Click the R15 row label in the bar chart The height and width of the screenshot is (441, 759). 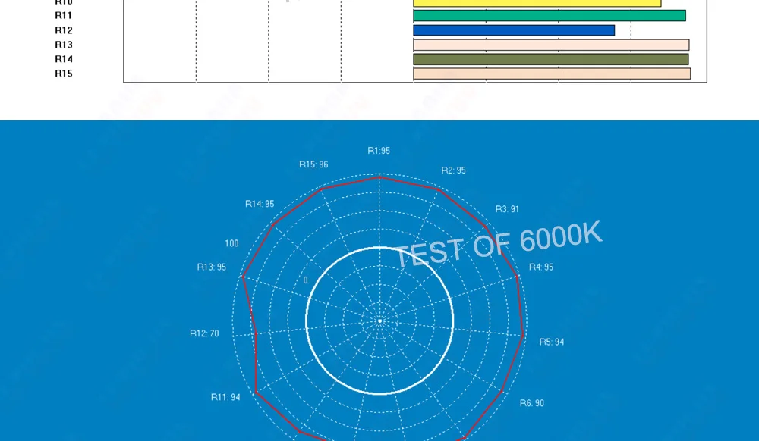64,73
